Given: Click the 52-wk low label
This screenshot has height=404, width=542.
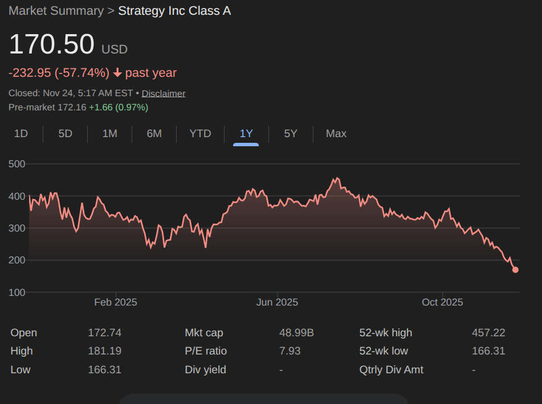Looking at the screenshot, I should 384,351.
